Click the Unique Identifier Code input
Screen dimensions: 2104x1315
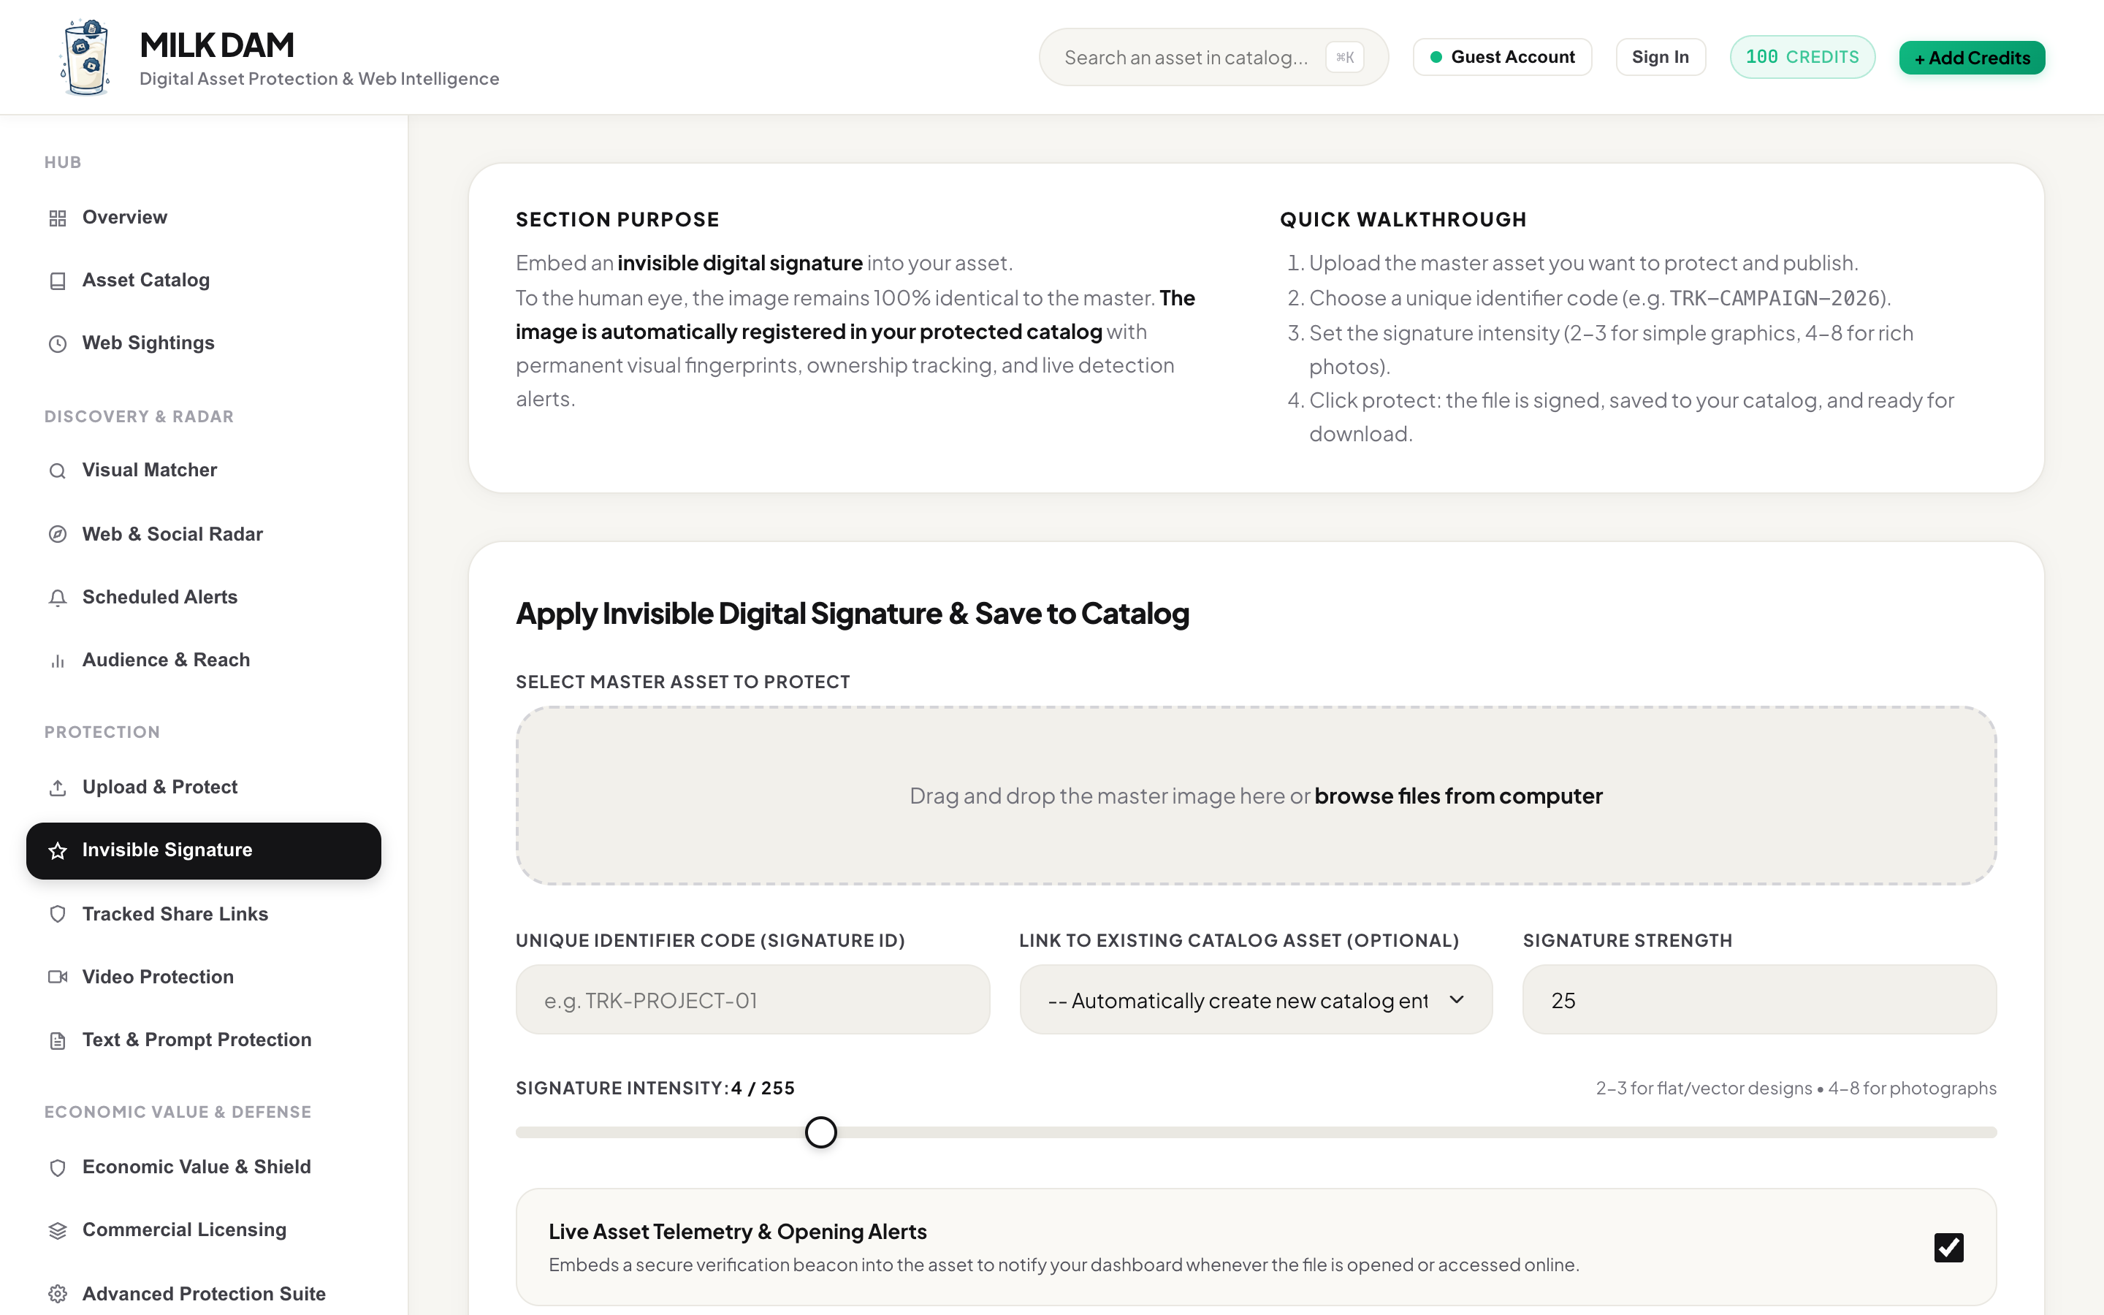752,999
